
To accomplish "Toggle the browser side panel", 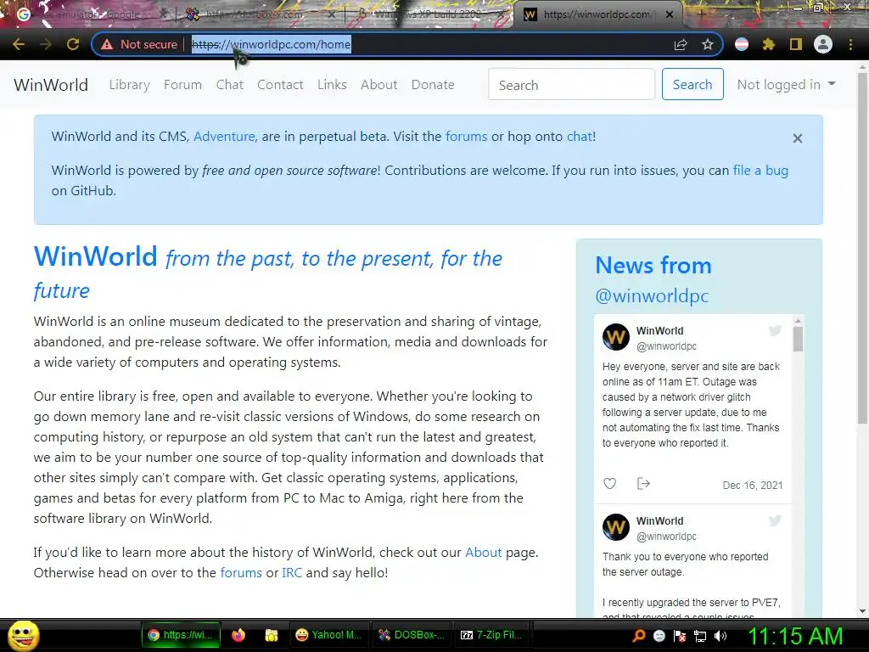I will (x=796, y=44).
